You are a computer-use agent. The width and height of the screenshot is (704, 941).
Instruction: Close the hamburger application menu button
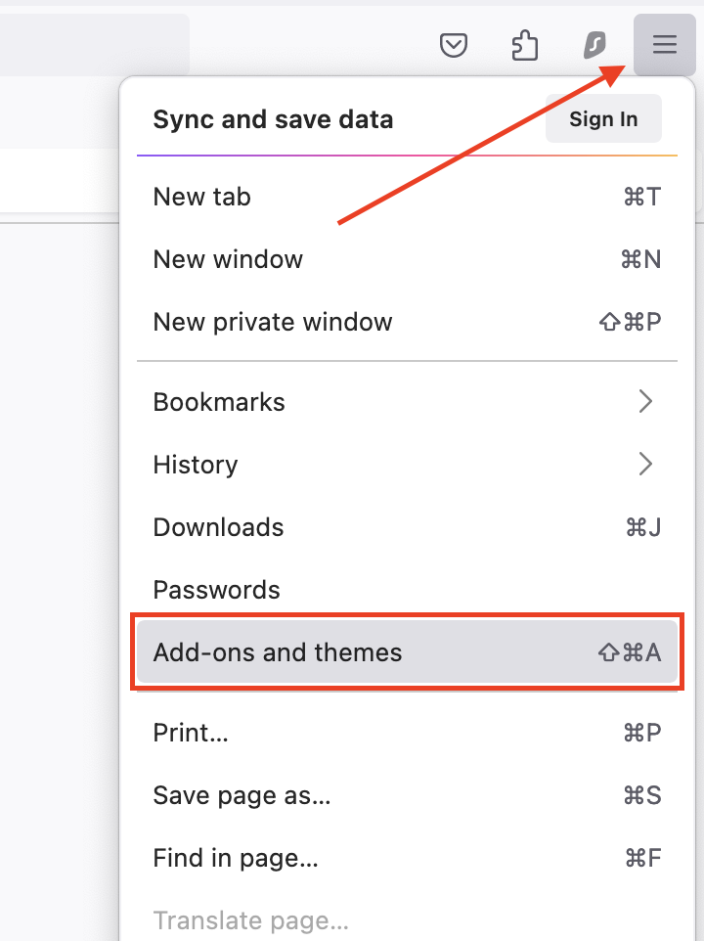pos(665,45)
